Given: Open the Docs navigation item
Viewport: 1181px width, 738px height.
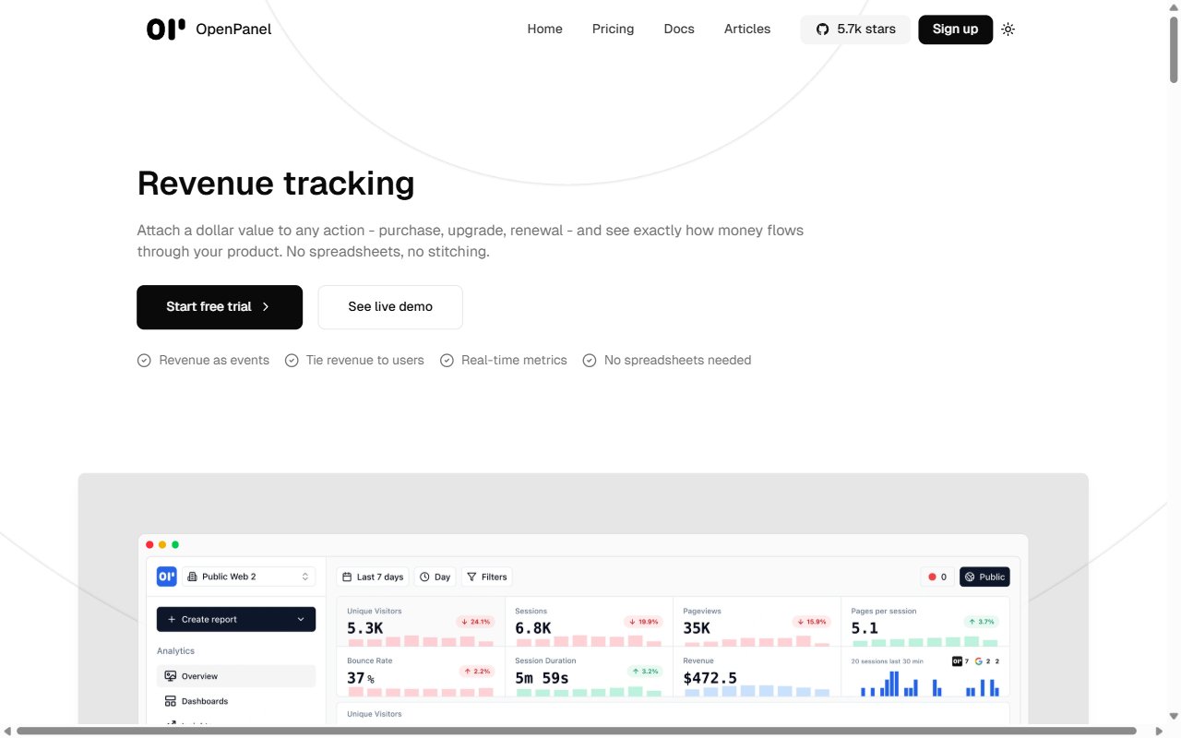Looking at the screenshot, I should click(679, 29).
